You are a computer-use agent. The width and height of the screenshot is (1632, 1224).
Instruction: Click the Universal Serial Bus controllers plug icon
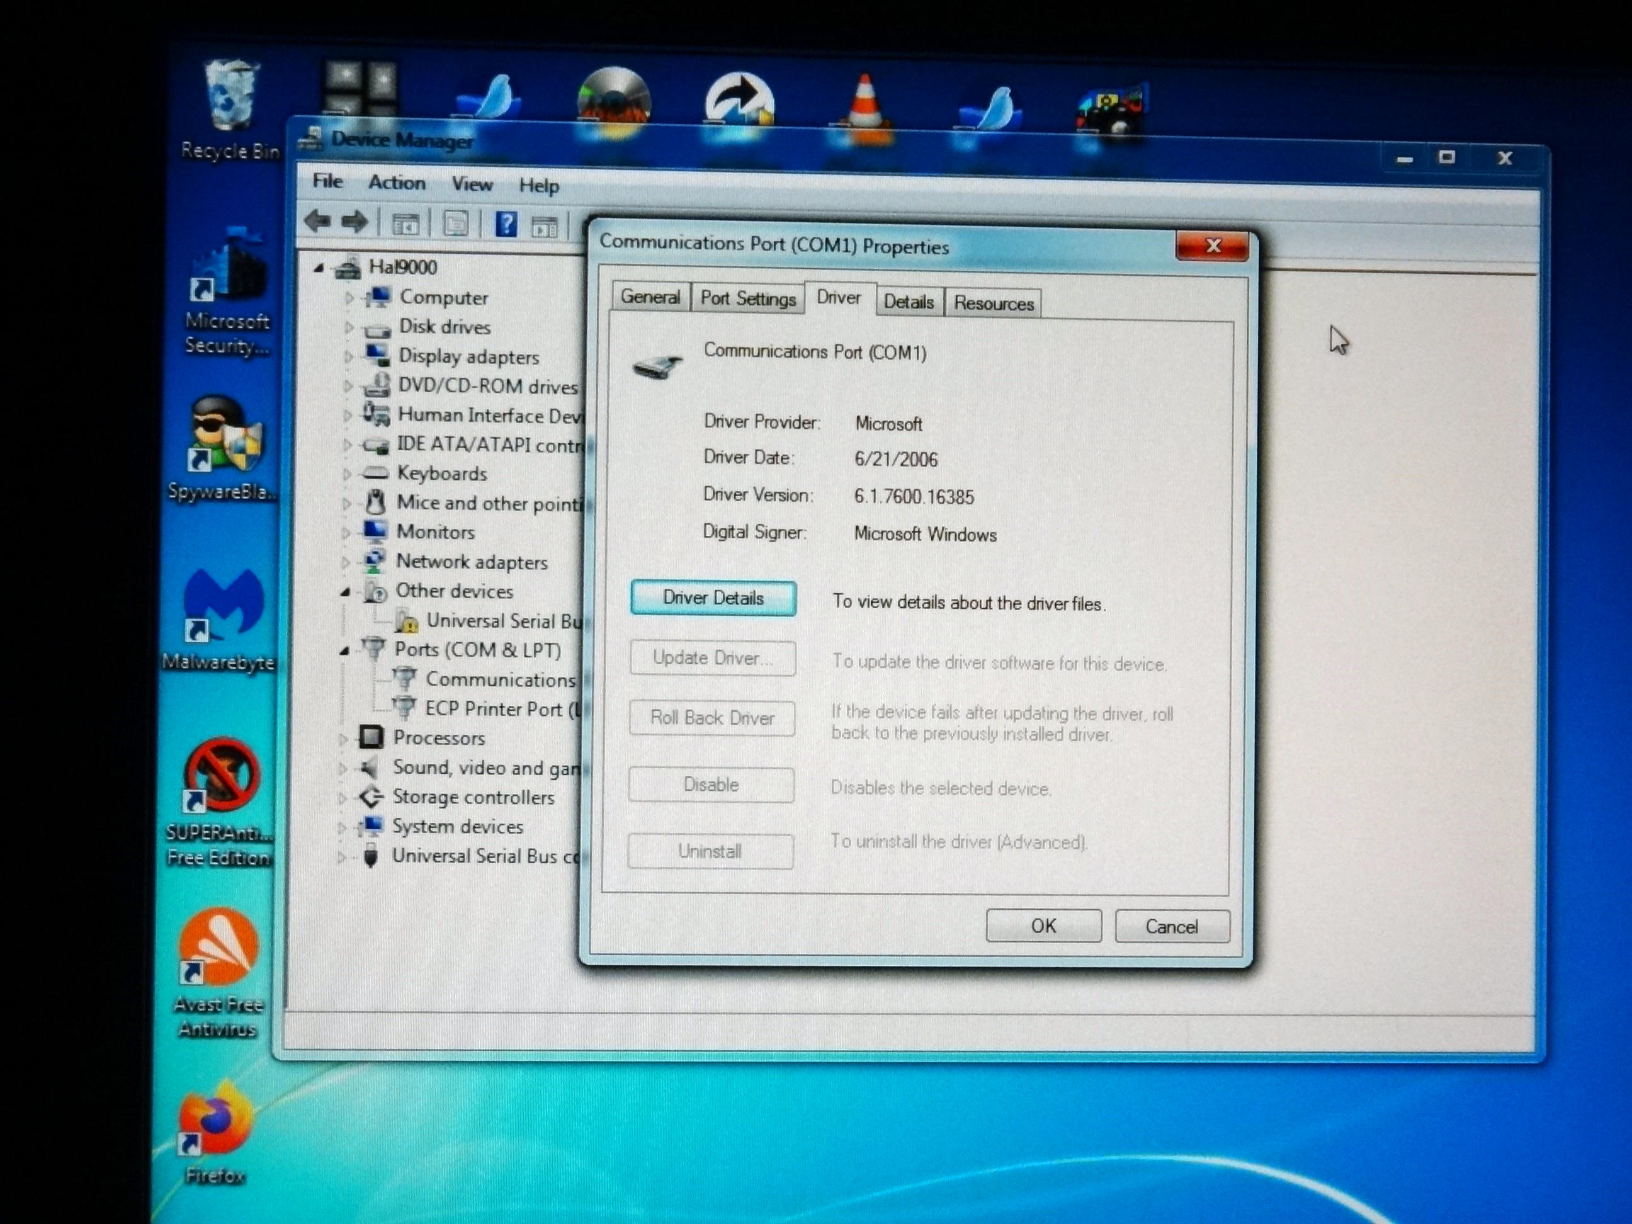pyautogui.click(x=370, y=855)
